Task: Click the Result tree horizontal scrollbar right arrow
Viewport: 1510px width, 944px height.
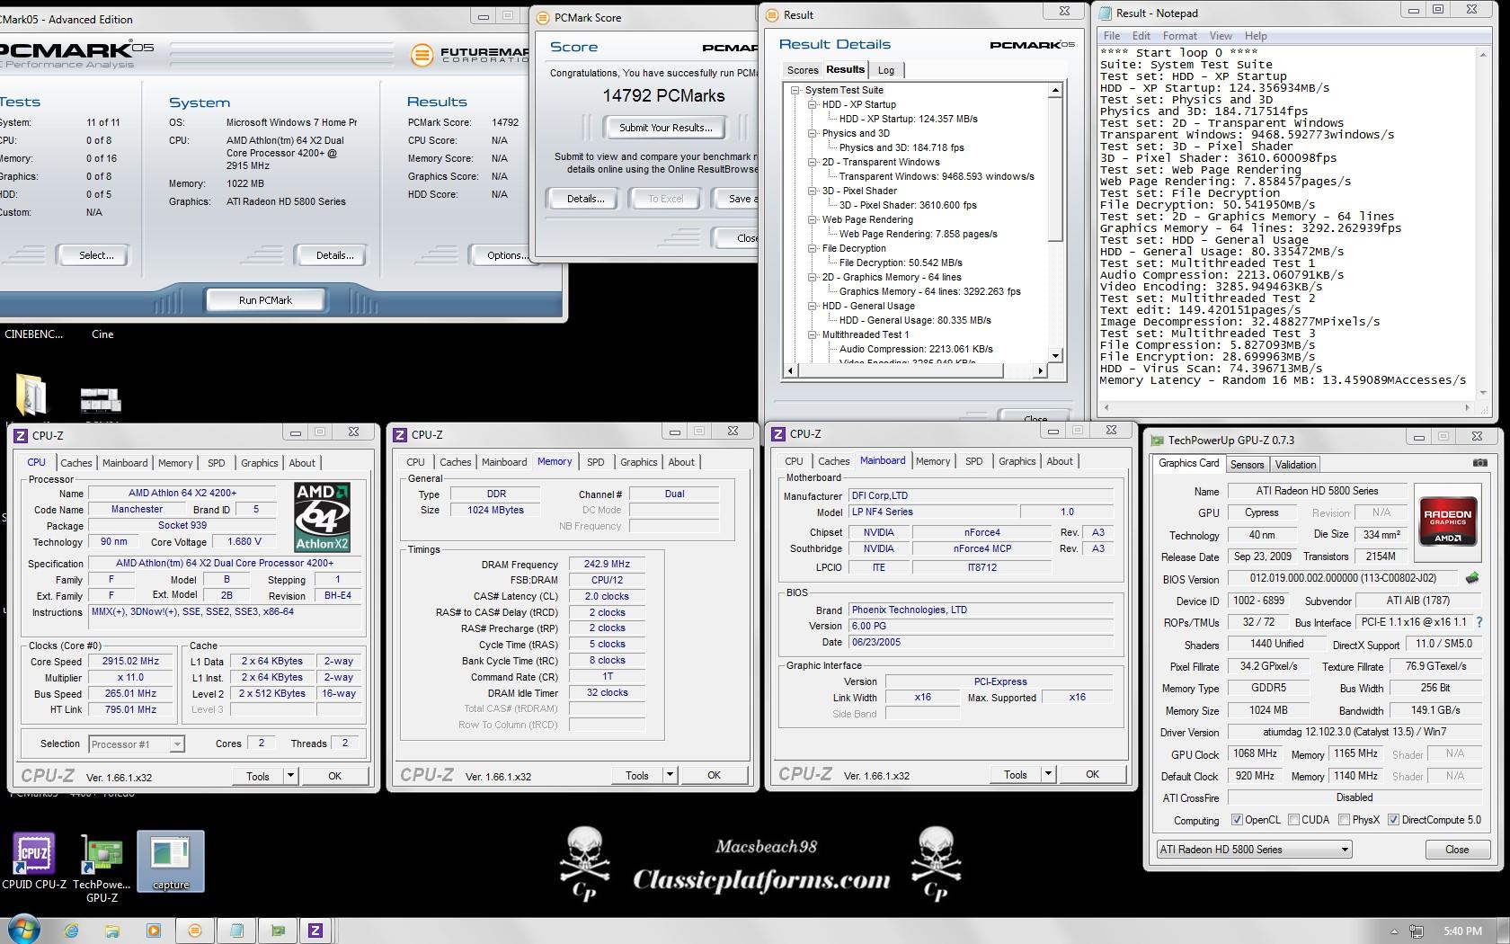Action: coord(1041,370)
